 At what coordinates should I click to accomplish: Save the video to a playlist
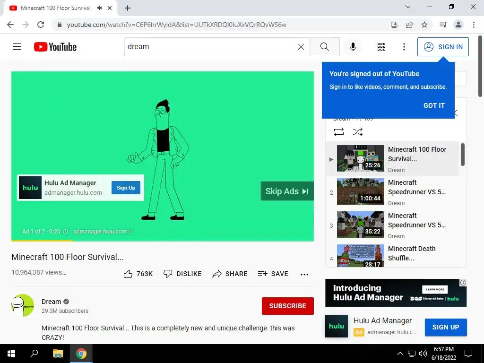(273, 274)
